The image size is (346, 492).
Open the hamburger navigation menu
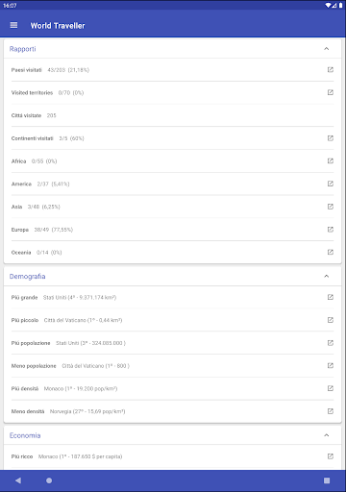coord(13,25)
